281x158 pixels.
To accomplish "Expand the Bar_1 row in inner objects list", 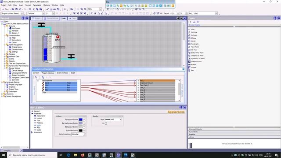I will click(138, 81).
